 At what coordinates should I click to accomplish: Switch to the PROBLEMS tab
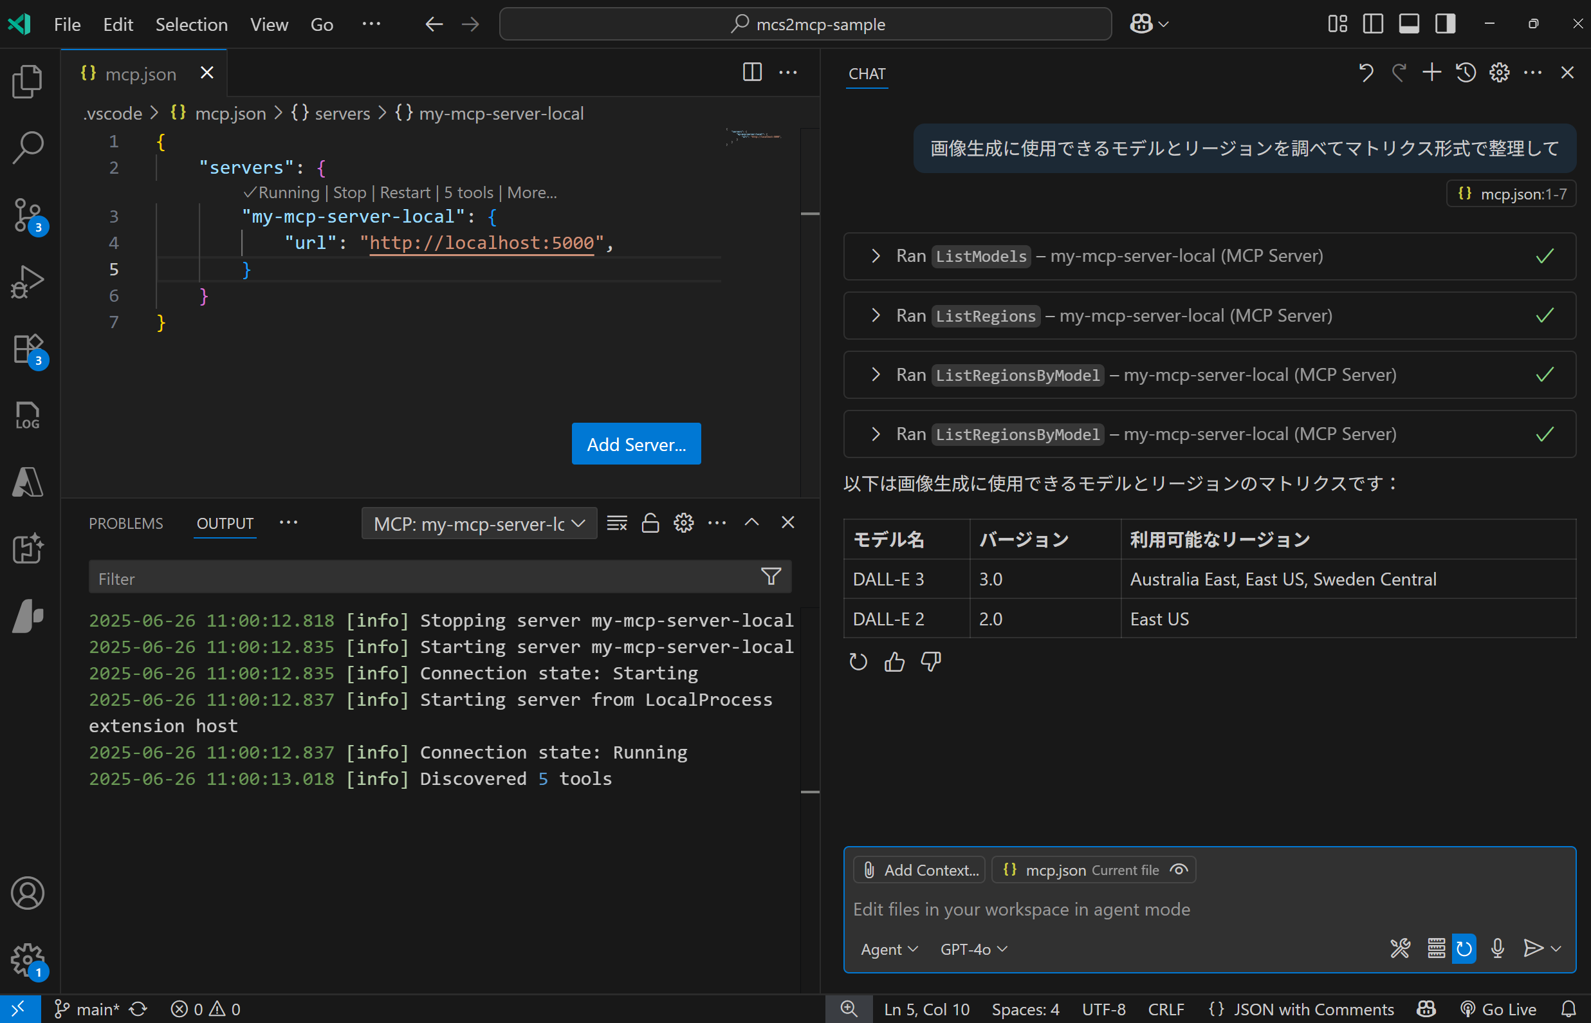tap(126, 524)
